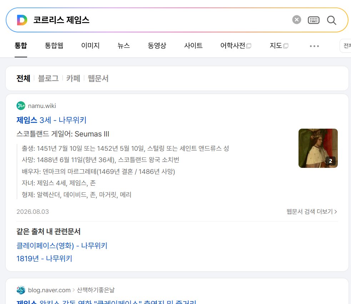Open the virtual keyboard icon

[314, 20]
